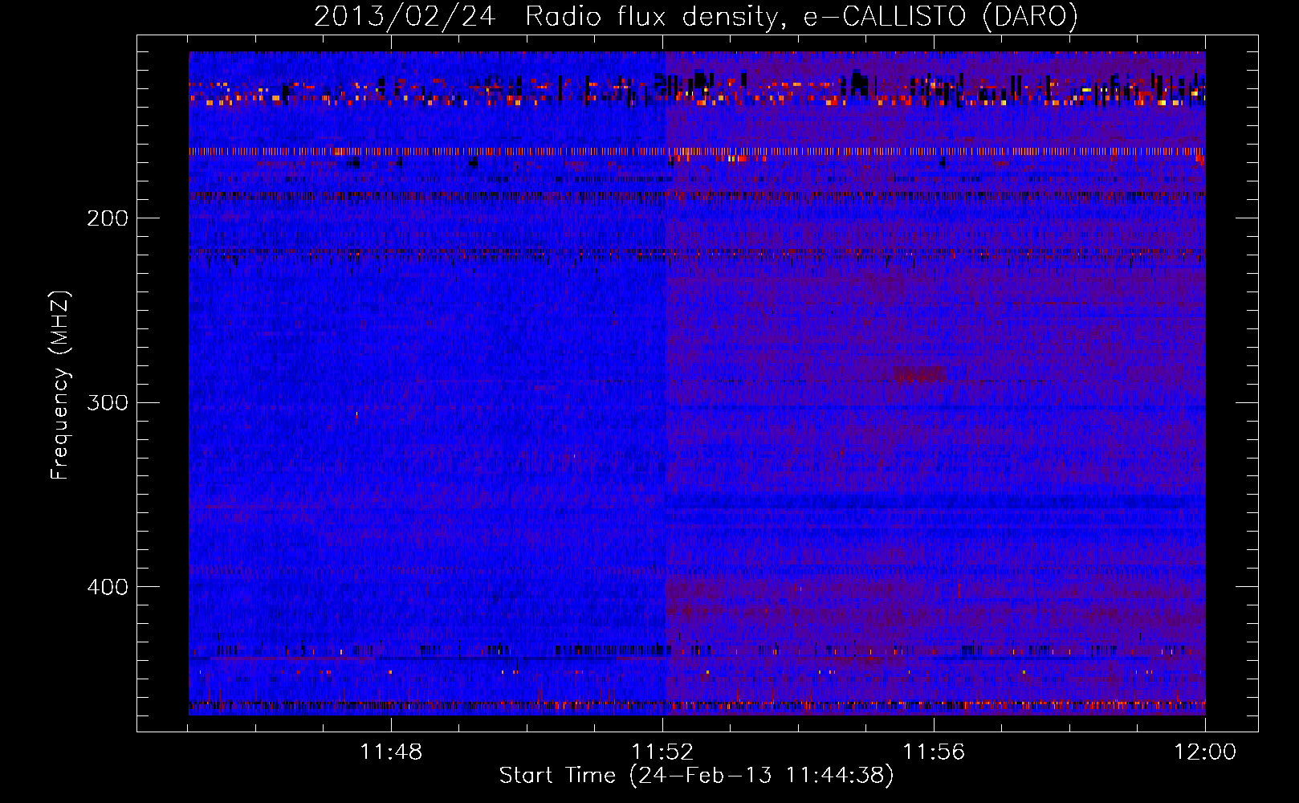Click the 'Frequency (MHZ)' axis label
Screen dimensions: 1299x803
[x=60, y=385]
